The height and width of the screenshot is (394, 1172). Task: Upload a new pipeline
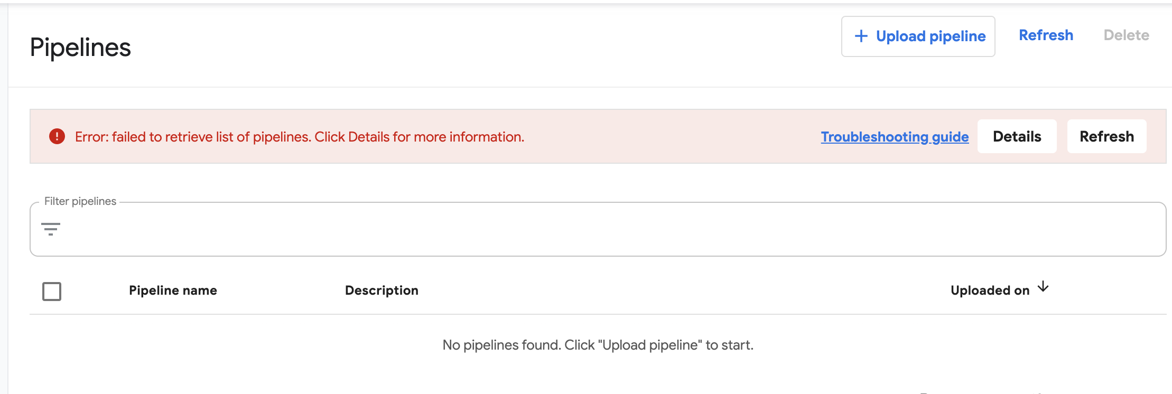click(x=918, y=36)
